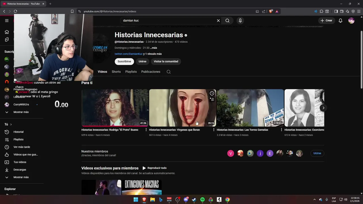This screenshot has height=204, width=363.
Task: Open Extinciones Masivas members video thumbnail
Action: (x=142, y=187)
